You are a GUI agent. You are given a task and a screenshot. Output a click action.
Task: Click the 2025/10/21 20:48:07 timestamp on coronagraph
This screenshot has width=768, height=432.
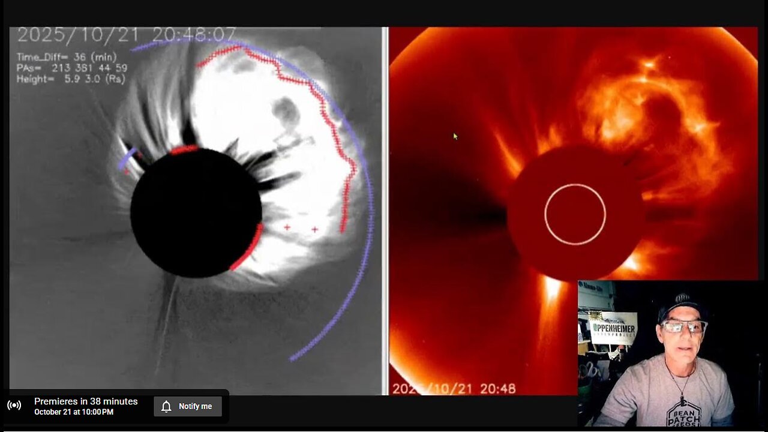[x=126, y=35]
